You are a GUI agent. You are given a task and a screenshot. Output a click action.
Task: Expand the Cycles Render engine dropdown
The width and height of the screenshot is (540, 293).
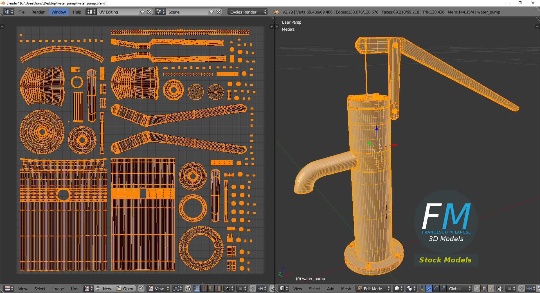click(248, 12)
